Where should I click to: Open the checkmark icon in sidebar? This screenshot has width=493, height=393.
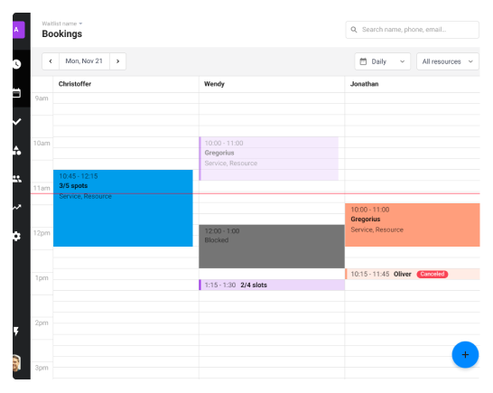(17, 121)
